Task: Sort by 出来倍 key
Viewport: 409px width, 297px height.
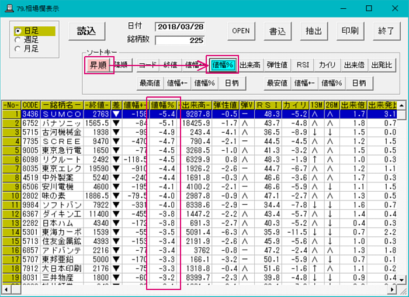Action: [354, 65]
